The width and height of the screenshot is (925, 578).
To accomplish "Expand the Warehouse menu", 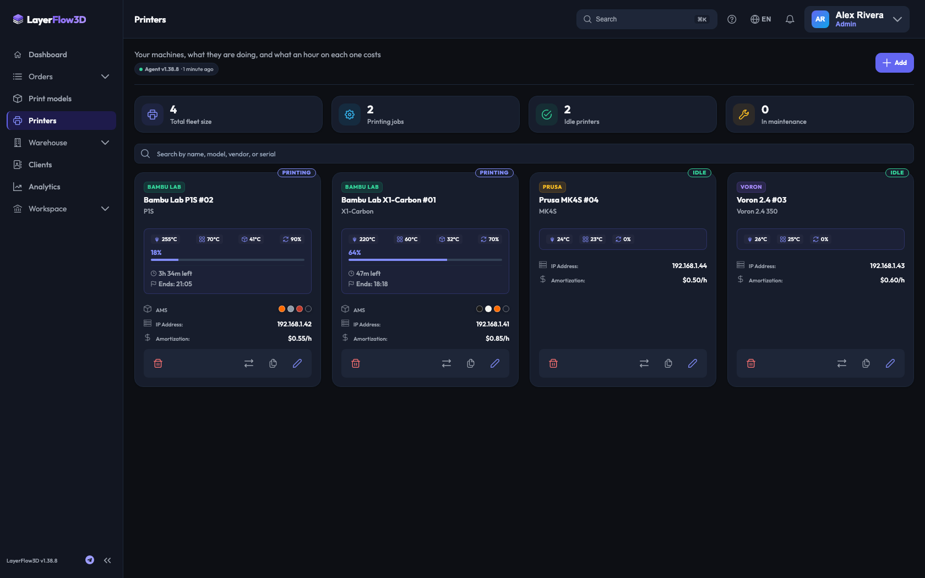I will [x=61, y=143].
